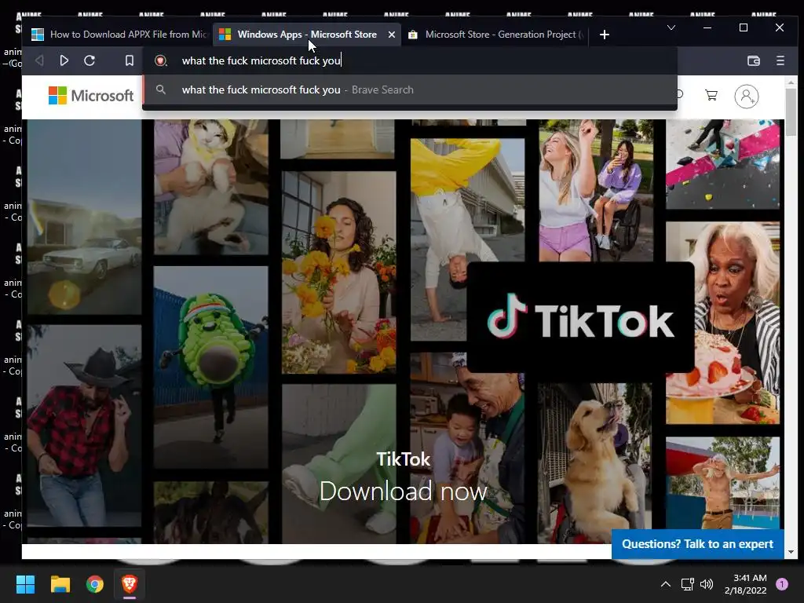
Task: Click the Questions? Talk to an expert button
Action: pyautogui.click(x=697, y=544)
